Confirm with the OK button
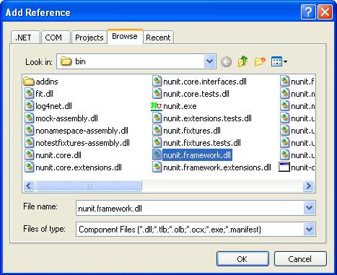 click(x=242, y=259)
